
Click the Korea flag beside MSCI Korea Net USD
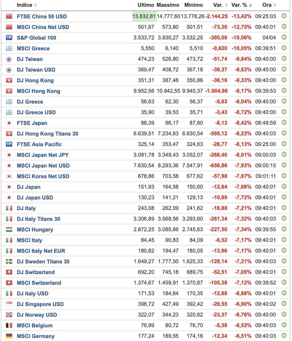(x=9, y=176)
